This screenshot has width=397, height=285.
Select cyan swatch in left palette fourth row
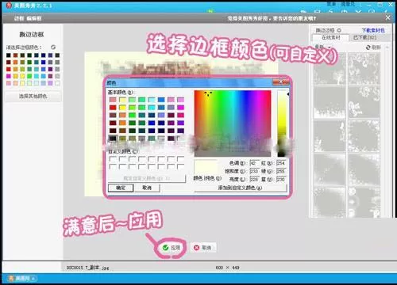click(37, 76)
